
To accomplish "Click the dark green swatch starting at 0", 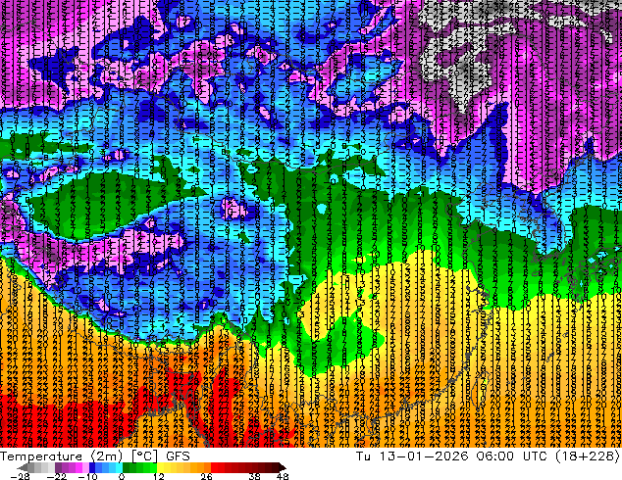I will tap(126, 467).
